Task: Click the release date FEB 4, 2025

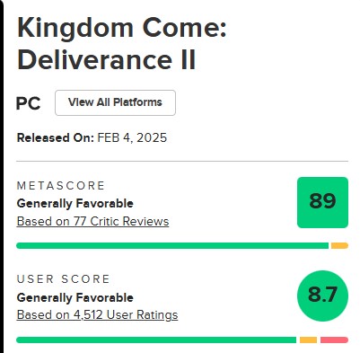Action: coord(132,138)
